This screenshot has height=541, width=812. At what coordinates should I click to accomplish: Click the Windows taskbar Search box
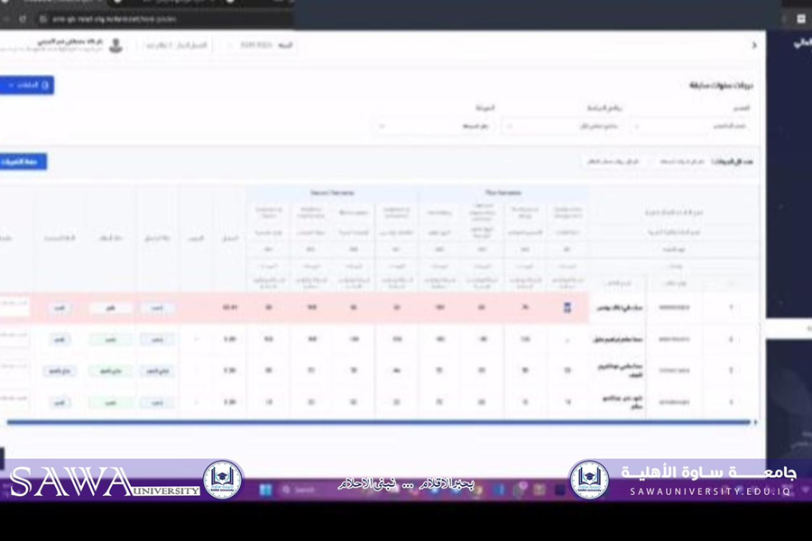click(307, 490)
